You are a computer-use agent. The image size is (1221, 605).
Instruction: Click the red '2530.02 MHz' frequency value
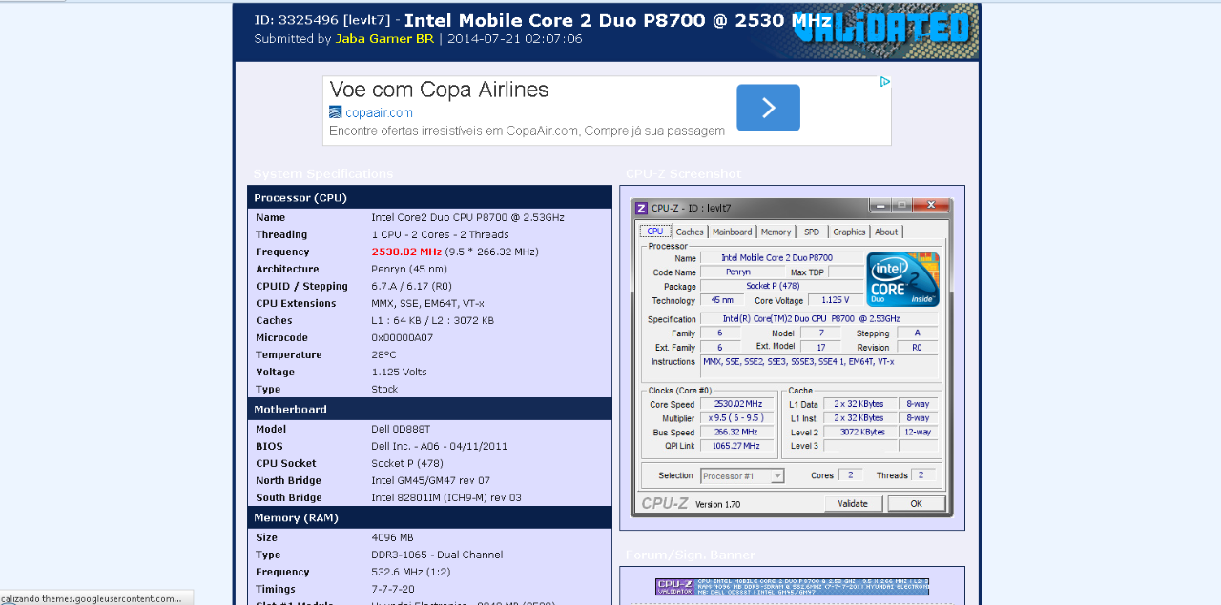pos(406,252)
